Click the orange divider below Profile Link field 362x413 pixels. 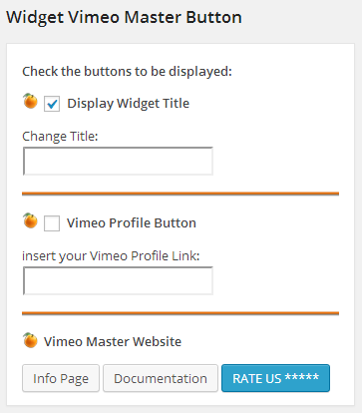(181, 313)
